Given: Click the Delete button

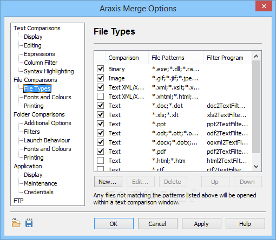Looking at the screenshot, I should (173, 182).
